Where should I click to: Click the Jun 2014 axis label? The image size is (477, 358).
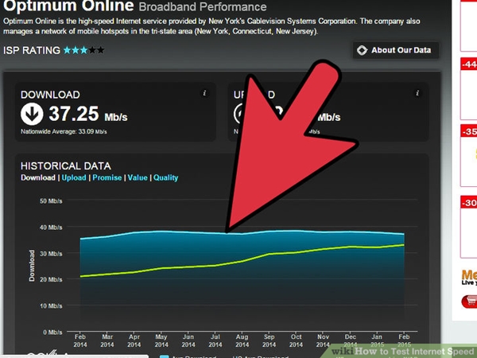pyautogui.click(x=188, y=340)
